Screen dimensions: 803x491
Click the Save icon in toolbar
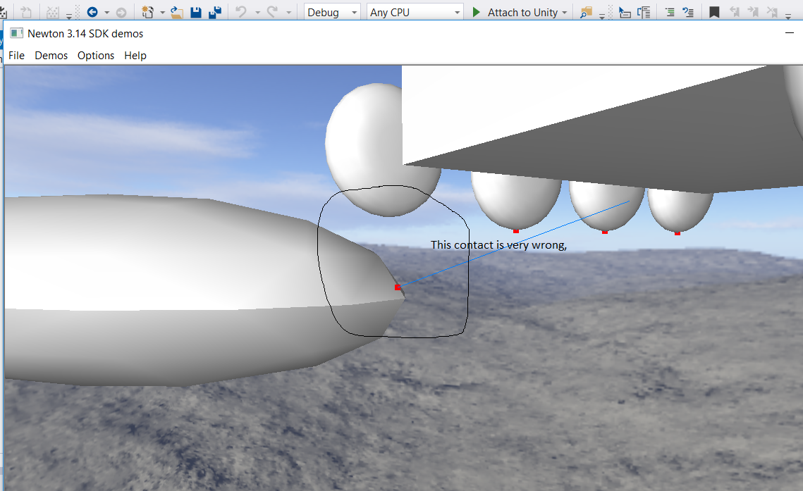(197, 12)
